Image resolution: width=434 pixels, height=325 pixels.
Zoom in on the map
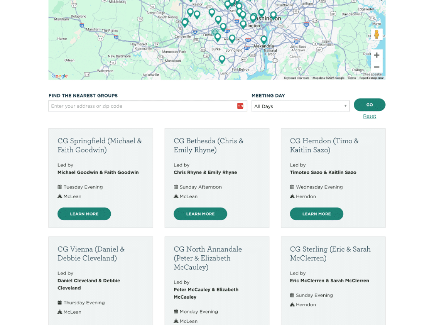pos(376,55)
